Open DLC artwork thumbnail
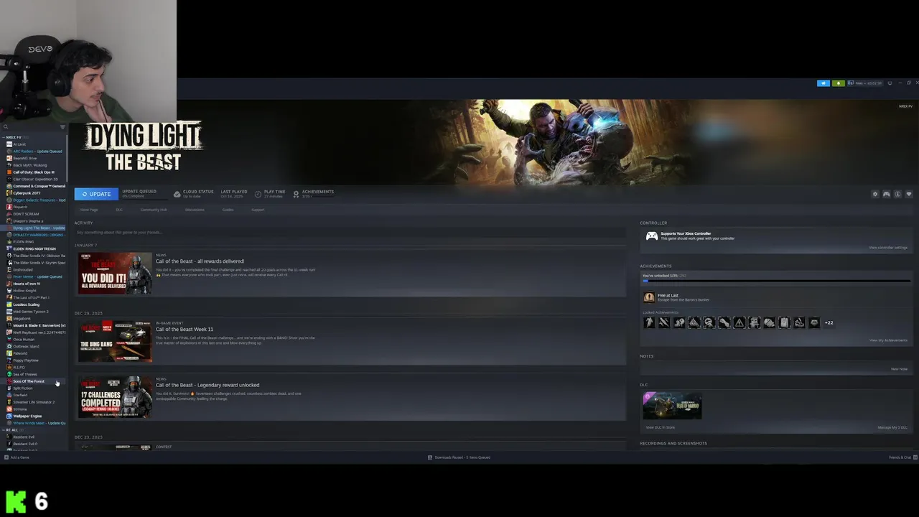 [x=672, y=406]
